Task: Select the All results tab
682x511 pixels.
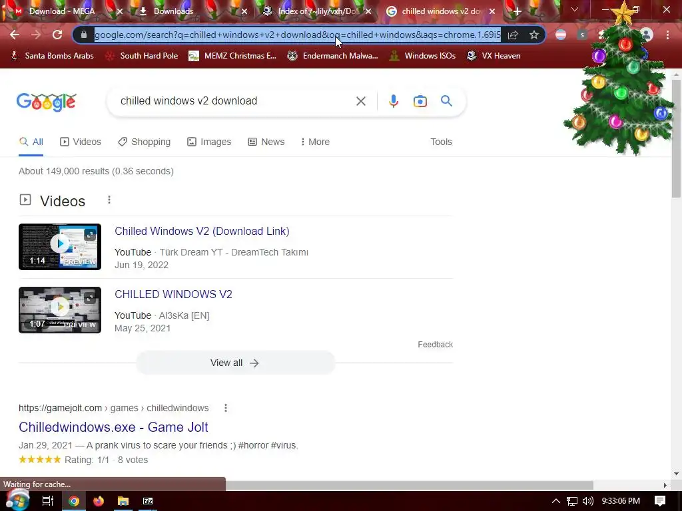Action: [x=31, y=142]
